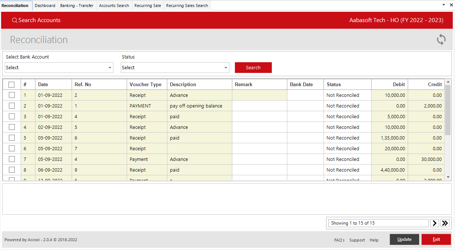Open the Support link

click(x=357, y=240)
